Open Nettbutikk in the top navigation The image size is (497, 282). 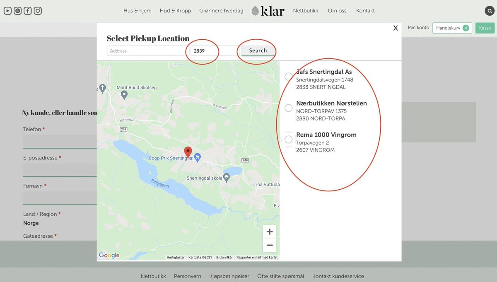point(306,11)
